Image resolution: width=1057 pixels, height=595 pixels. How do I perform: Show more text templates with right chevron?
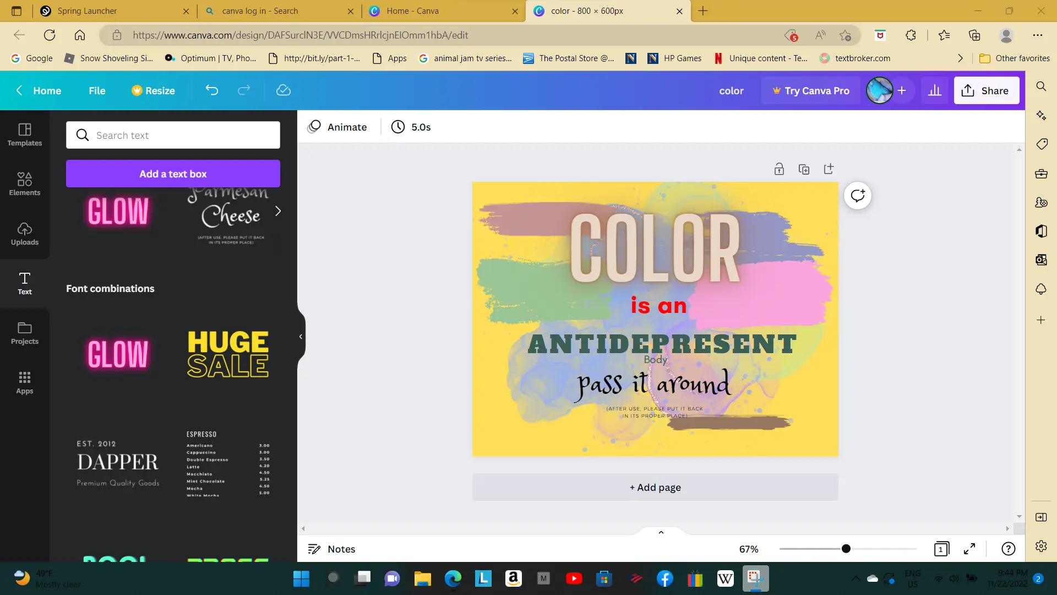[x=278, y=211]
